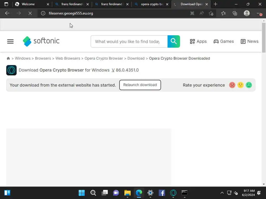Switch to the second franz ferdinand tab

(x=111, y=4)
